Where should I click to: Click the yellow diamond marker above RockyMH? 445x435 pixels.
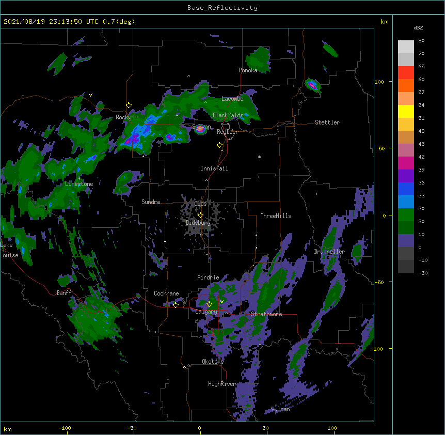click(129, 105)
